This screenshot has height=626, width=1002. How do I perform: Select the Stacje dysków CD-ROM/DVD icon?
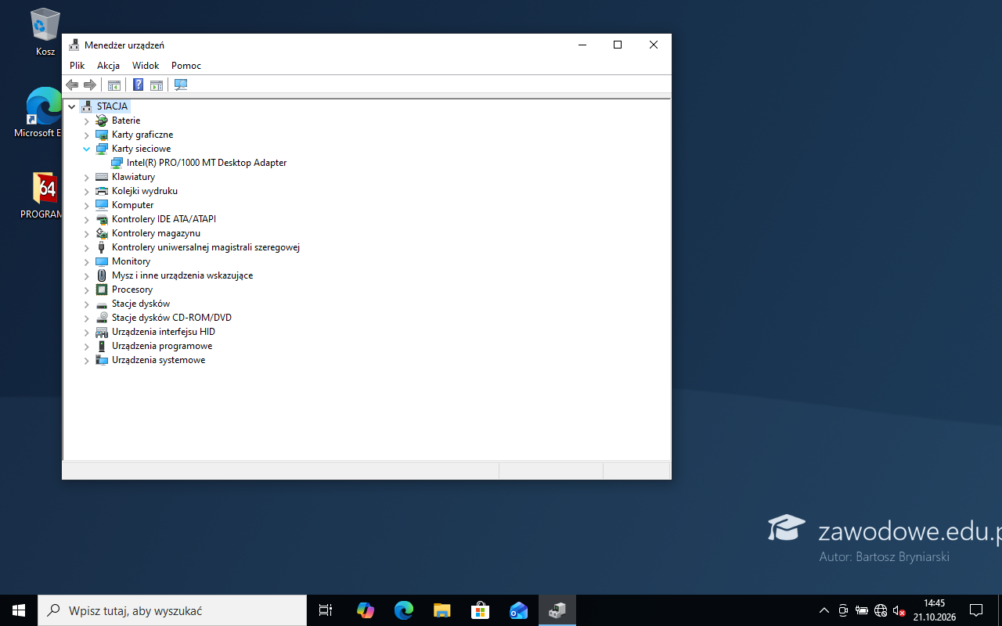[x=101, y=318]
